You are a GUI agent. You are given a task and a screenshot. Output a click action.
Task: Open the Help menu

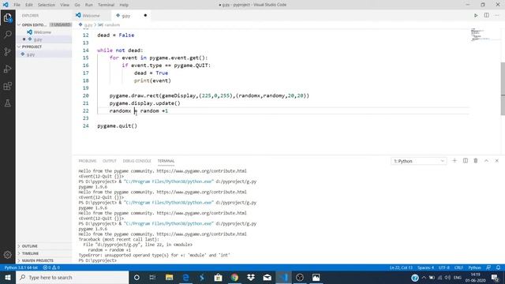click(x=124, y=5)
